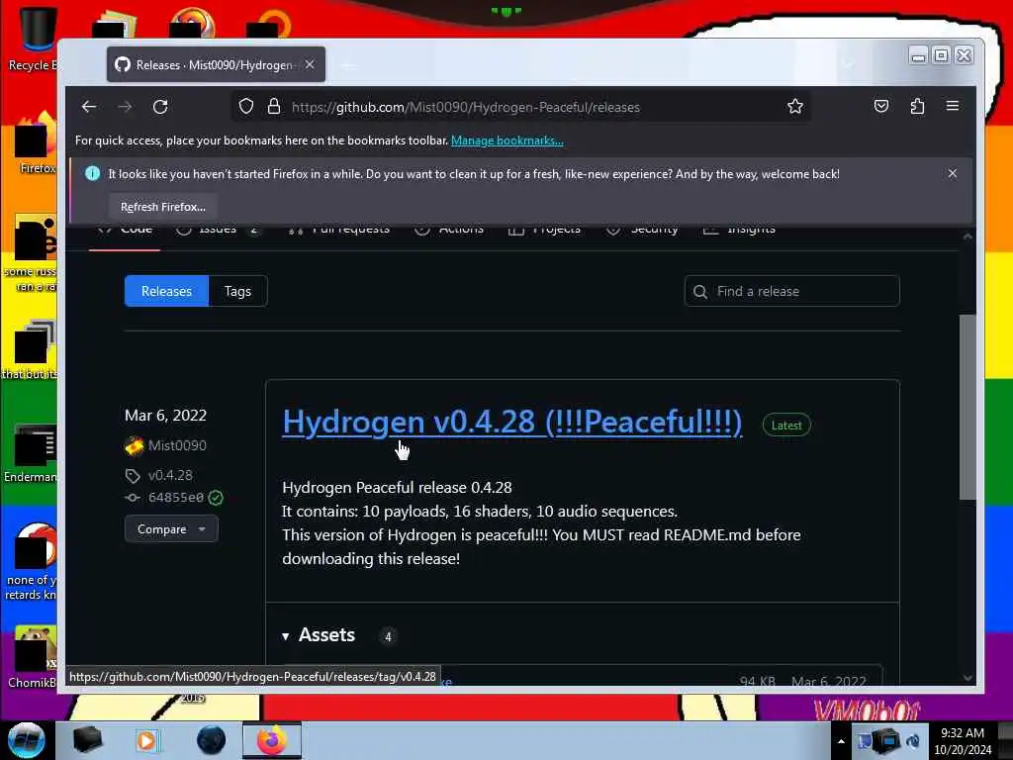Viewport: 1013px width, 760px height.
Task: Click the site security padlock icon
Action: (274, 107)
